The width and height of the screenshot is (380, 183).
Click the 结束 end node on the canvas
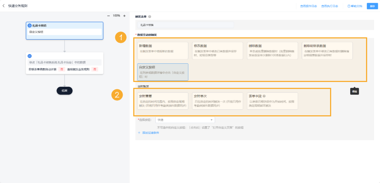tap(65, 91)
